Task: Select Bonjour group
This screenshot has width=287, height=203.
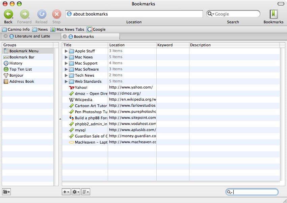Action: (x=28, y=75)
